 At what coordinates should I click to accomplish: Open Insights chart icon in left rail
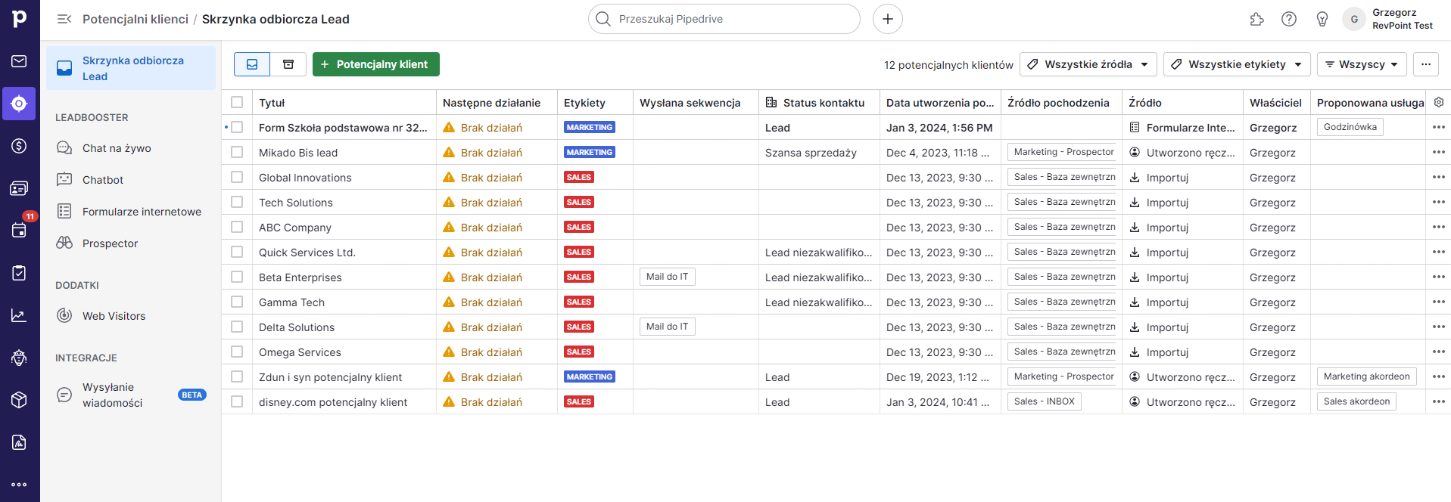pyautogui.click(x=19, y=315)
